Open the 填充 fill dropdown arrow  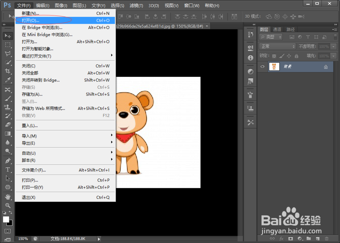[x=334, y=56]
